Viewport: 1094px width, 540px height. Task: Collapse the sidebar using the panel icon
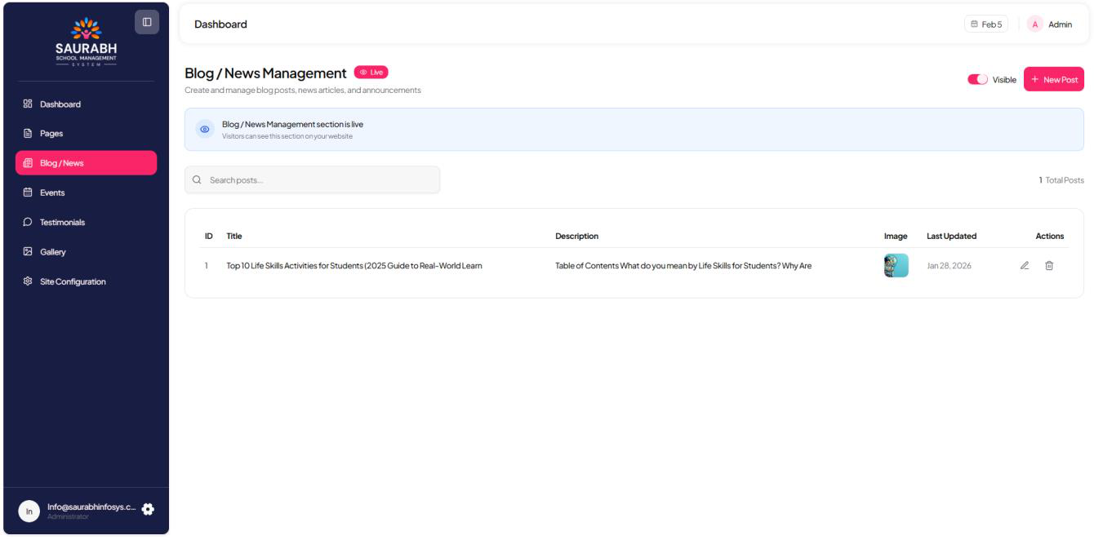pos(147,22)
